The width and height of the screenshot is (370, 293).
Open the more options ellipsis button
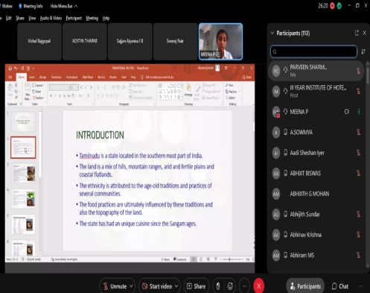(244, 286)
